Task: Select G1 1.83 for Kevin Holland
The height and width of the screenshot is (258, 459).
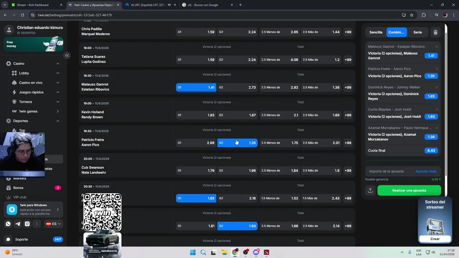Action: (x=196, y=115)
